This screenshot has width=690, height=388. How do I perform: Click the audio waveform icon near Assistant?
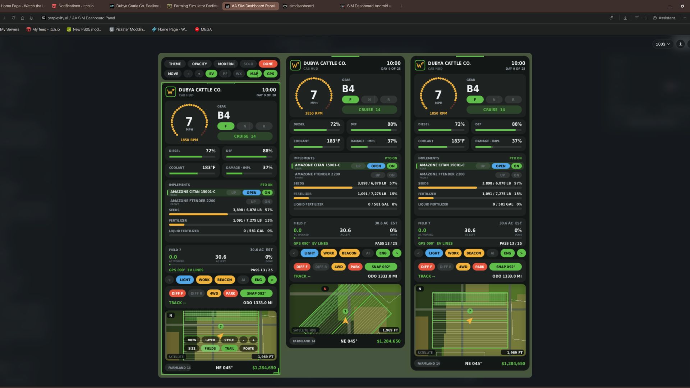tap(646, 18)
